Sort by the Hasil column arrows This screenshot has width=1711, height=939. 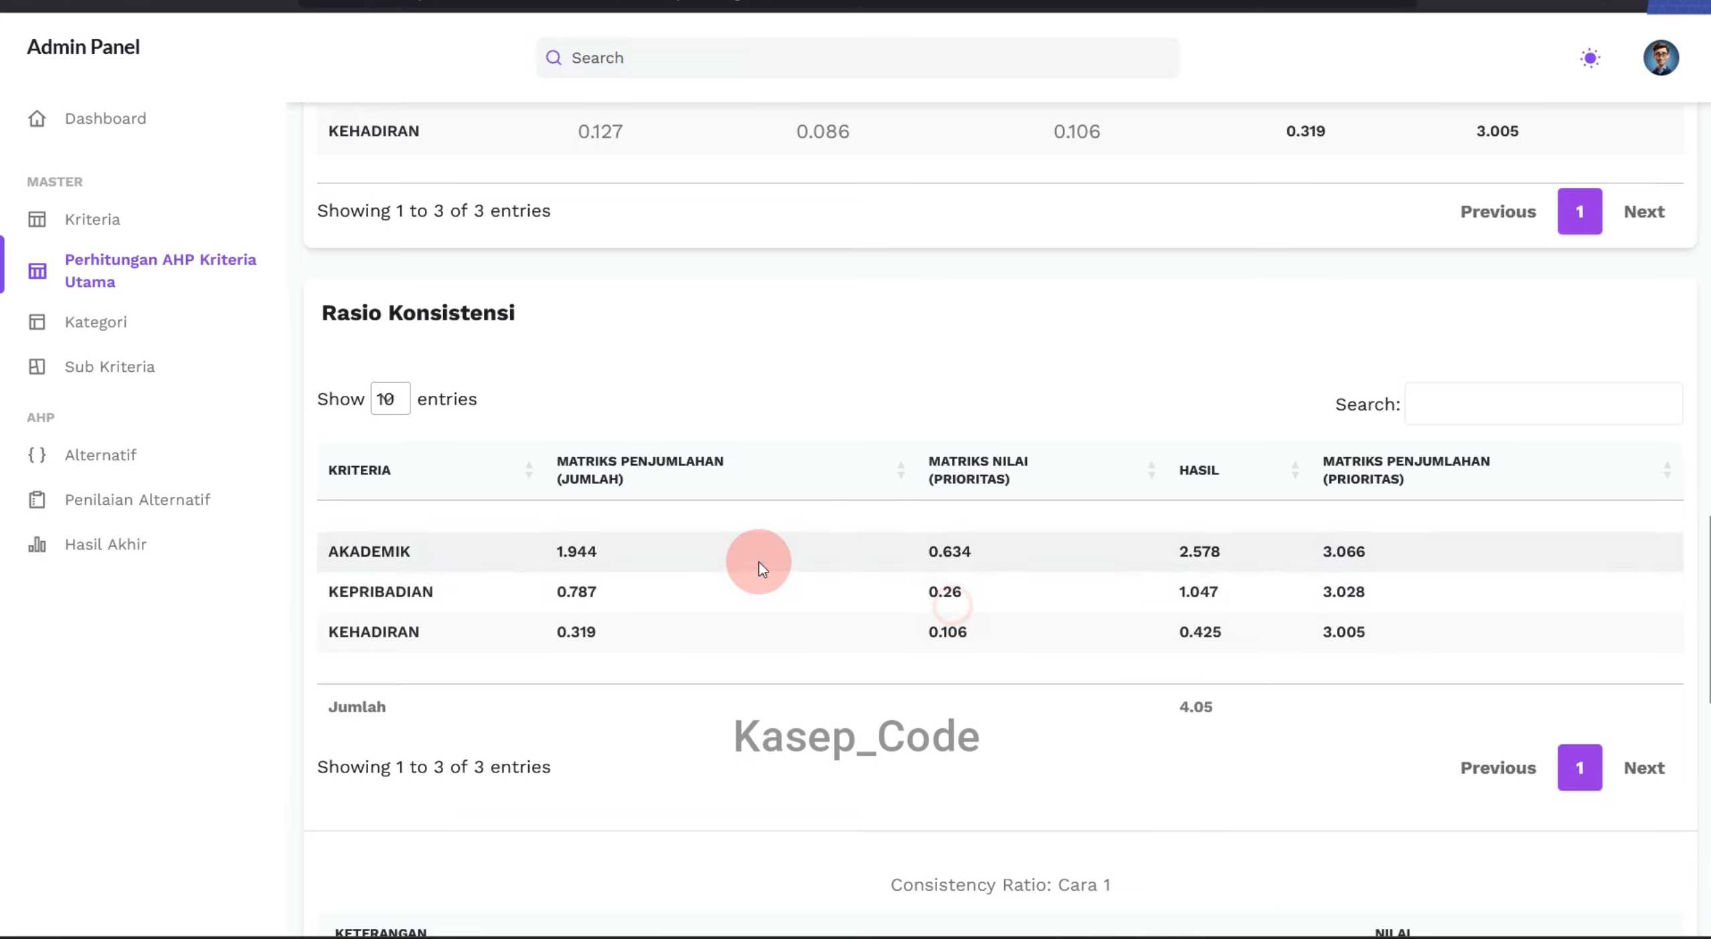pos(1295,470)
